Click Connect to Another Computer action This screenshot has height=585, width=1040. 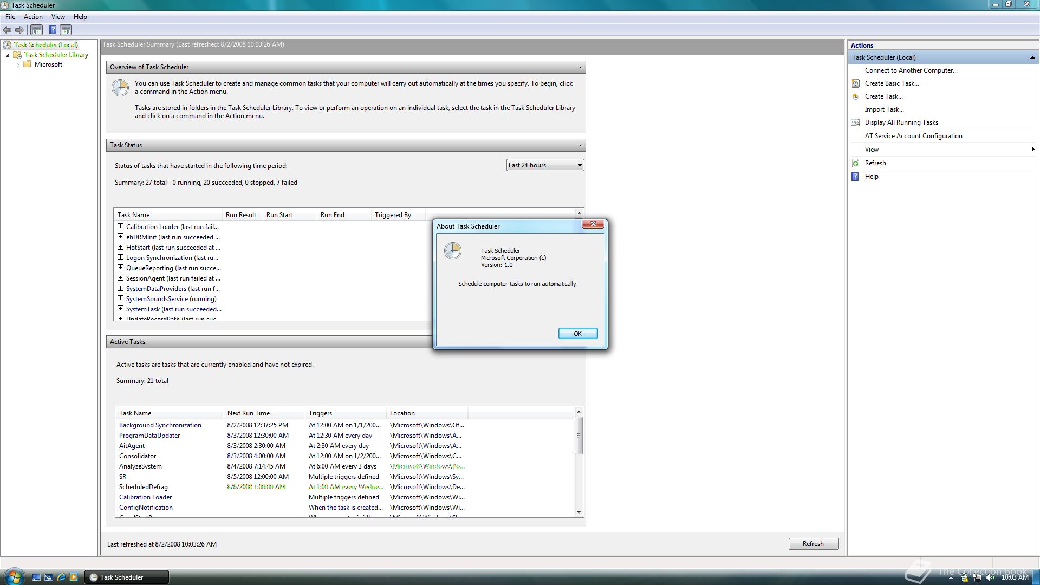[x=911, y=70]
